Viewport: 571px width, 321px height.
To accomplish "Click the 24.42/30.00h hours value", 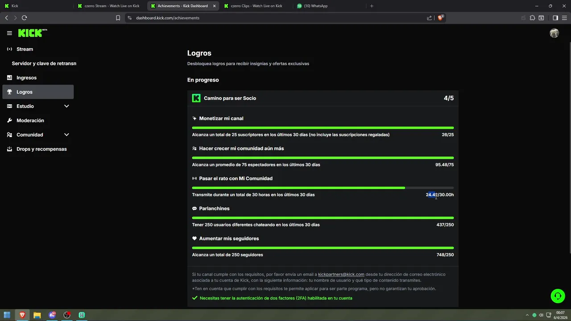I will click(440, 195).
